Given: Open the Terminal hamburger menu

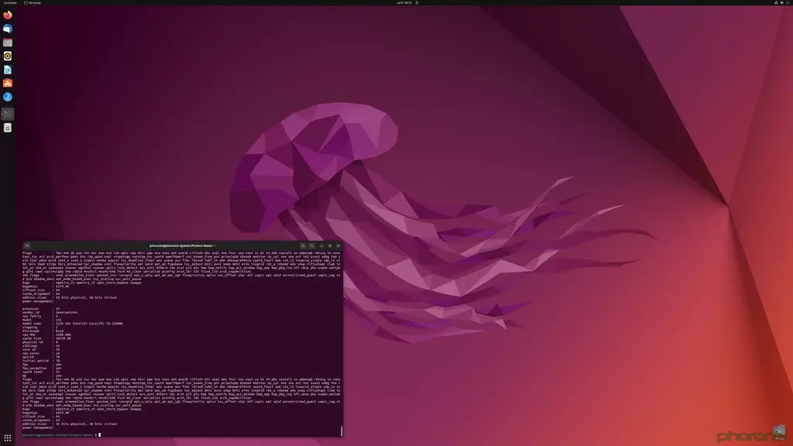Looking at the screenshot, I should pos(312,245).
